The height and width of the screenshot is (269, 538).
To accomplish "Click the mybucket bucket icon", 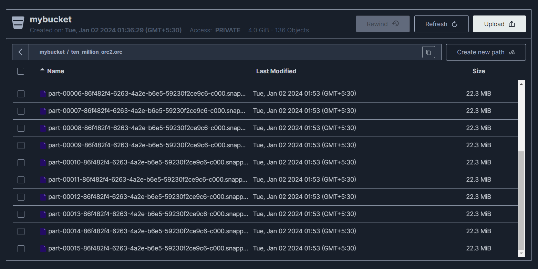I will (x=18, y=23).
